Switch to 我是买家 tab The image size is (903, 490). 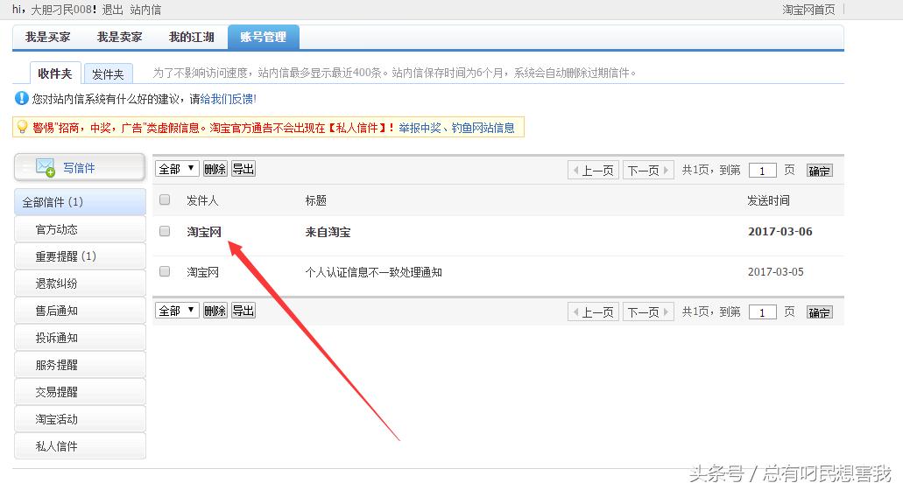click(48, 37)
